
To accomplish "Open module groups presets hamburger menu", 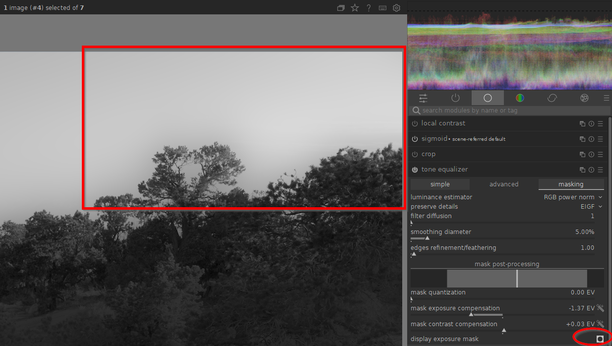I will click(606, 98).
